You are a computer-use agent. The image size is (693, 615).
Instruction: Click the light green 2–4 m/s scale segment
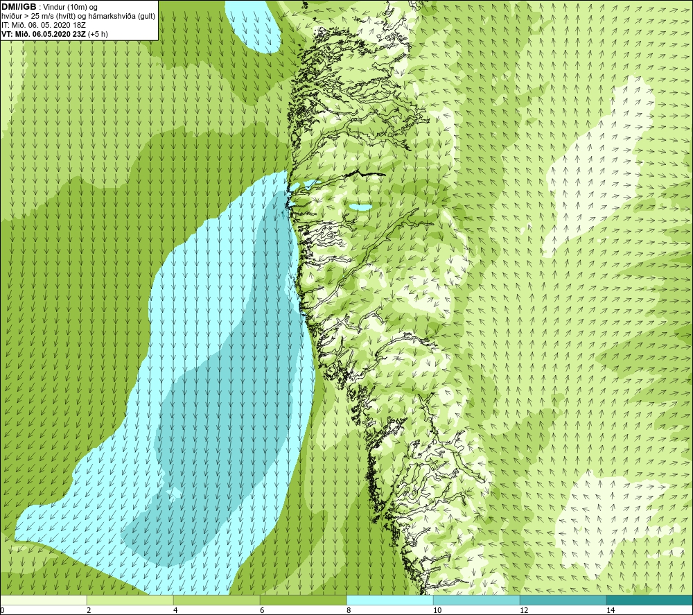click(130, 600)
